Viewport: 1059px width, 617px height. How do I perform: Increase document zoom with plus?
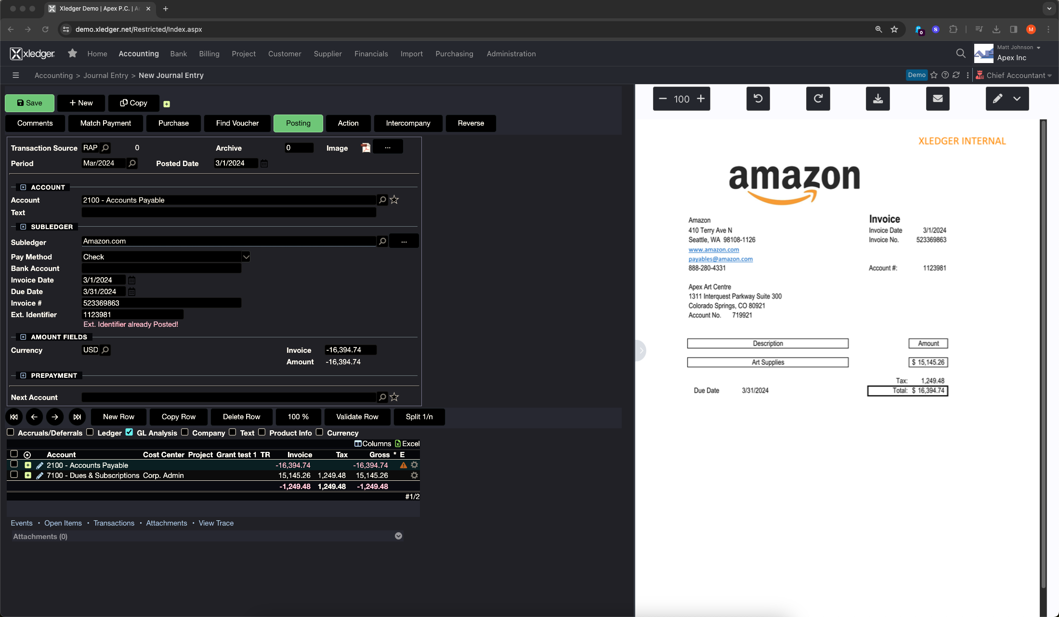(x=701, y=99)
